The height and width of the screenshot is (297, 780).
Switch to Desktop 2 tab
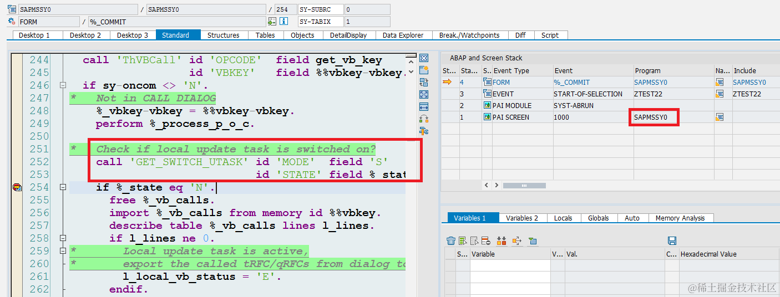click(85, 35)
